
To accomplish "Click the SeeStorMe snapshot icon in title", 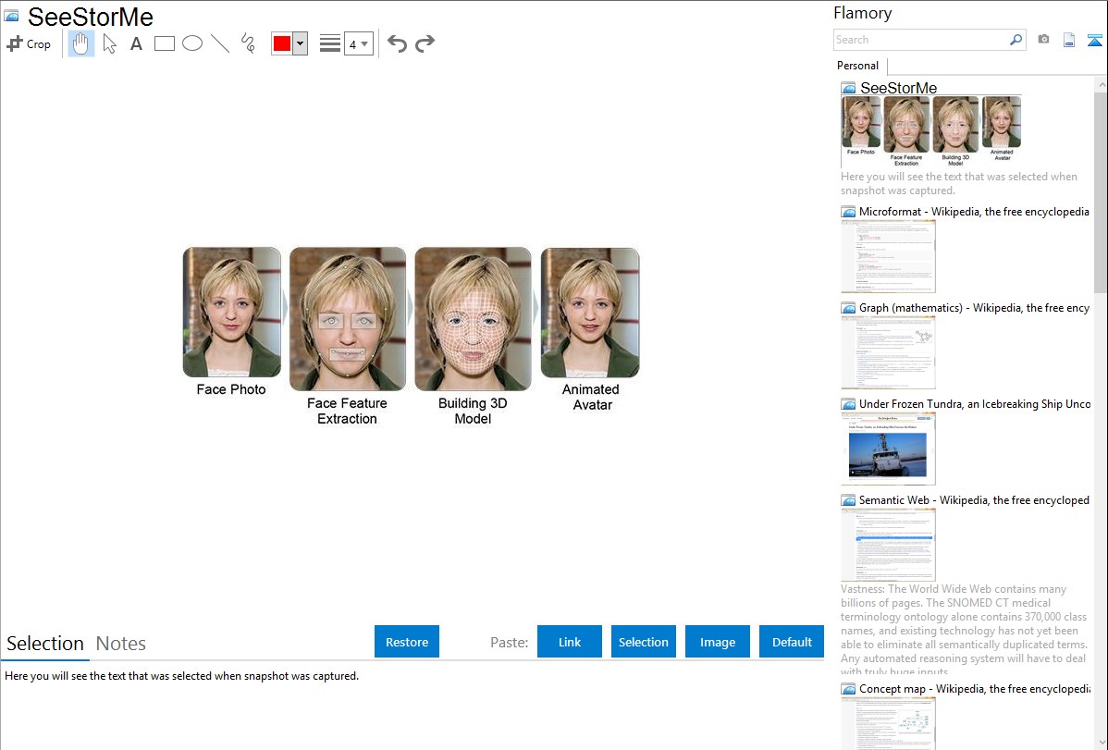I will 11,16.
